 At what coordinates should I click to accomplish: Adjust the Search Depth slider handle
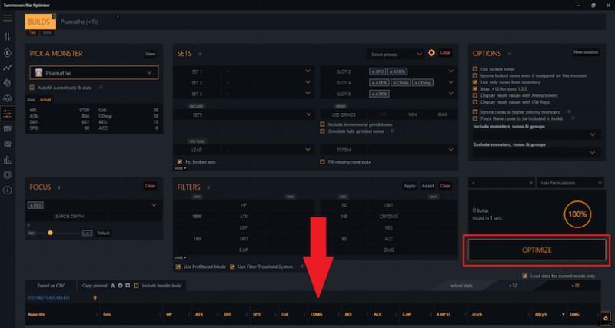click(x=50, y=232)
